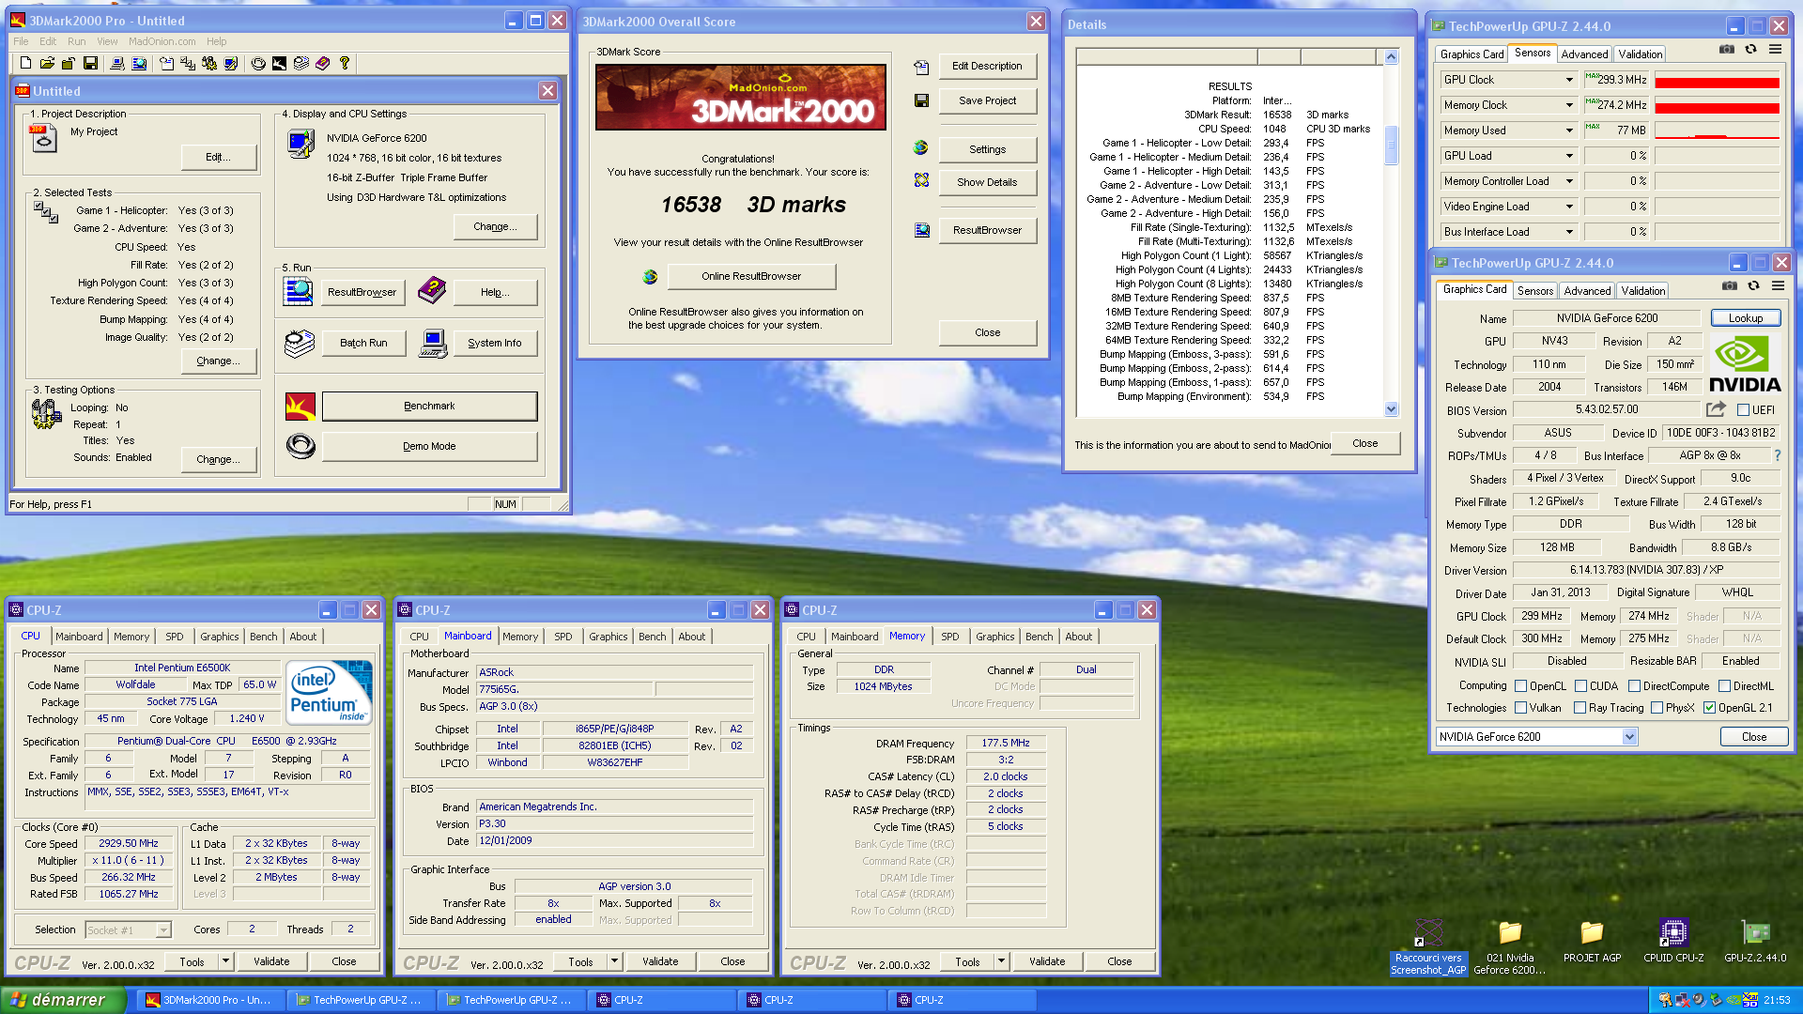The width and height of the screenshot is (1803, 1014).
Task: Click the Demo Mode ring icon in 3DMark2000 toolbar
Action: coord(258,63)
